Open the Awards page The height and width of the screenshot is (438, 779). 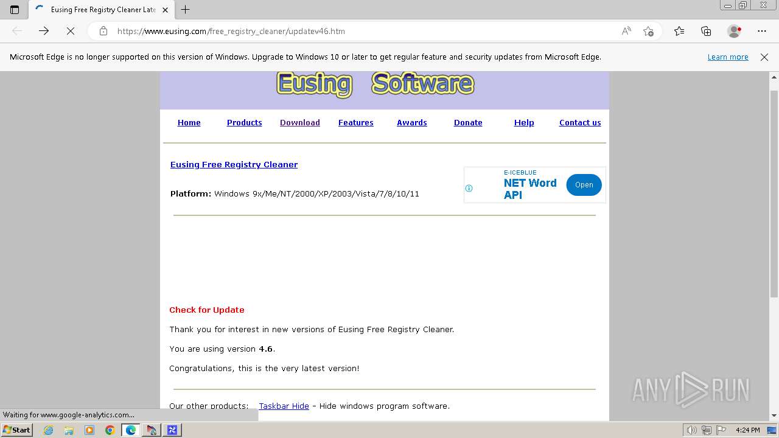(x=412, y=122)
